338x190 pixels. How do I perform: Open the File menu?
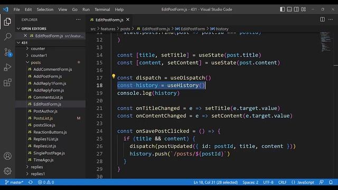pos(16,9)
